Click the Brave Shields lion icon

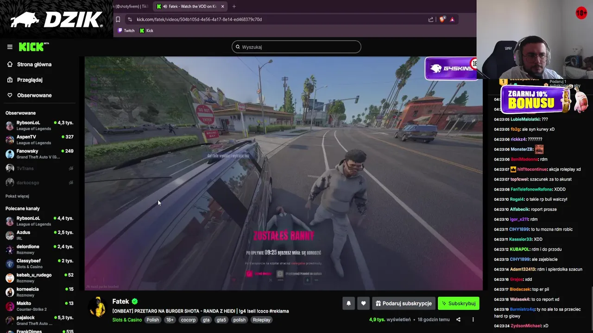pos(442,19)
